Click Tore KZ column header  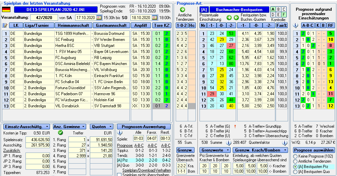(x=162, y=25)
